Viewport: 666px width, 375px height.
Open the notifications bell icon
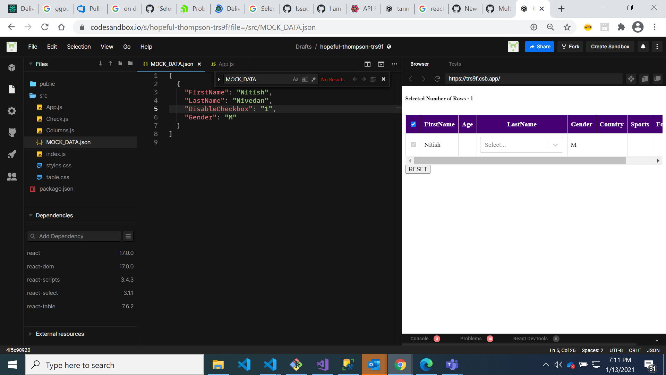[x=643, y=47]
